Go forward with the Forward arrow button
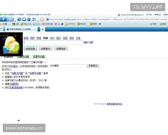168x135 pixels. point(10,19)
